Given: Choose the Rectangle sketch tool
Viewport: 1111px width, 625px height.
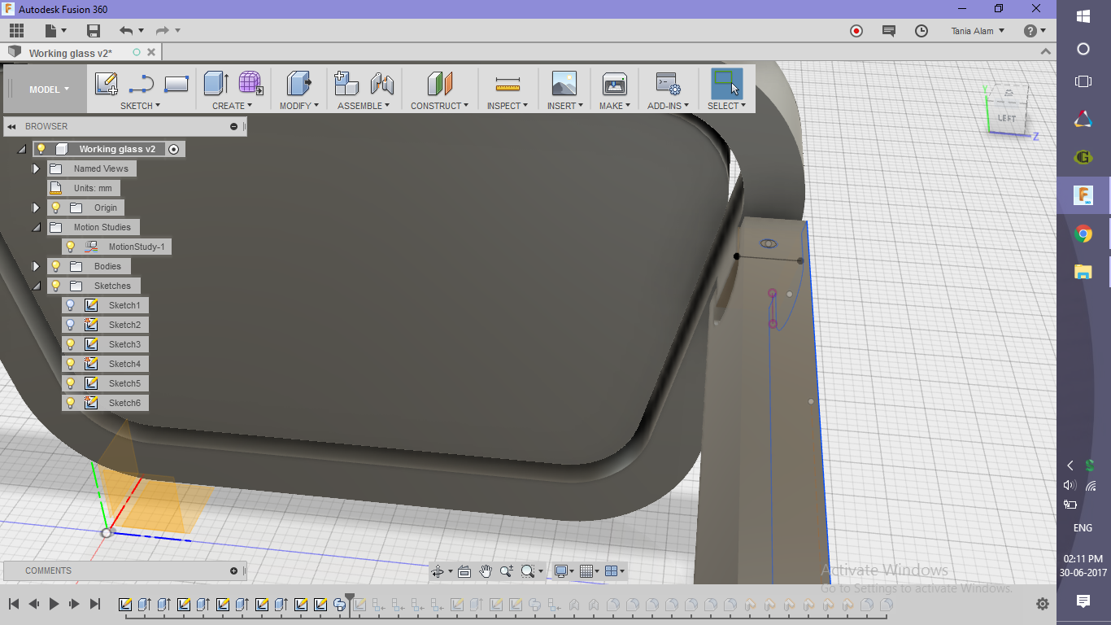Looking at the screenshot, I should click(176, 84).
